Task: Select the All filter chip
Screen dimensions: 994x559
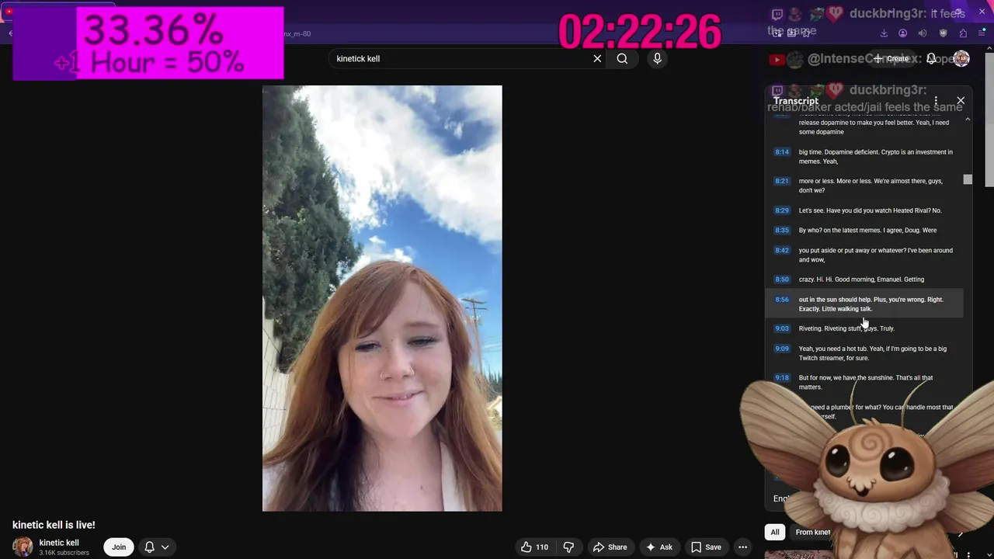Action: (x=774, y=532)
